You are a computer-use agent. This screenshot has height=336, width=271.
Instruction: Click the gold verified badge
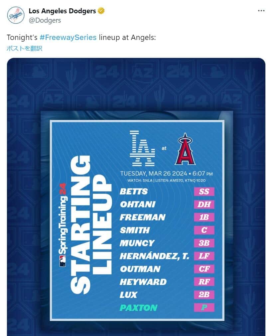(x=101, y=11)
